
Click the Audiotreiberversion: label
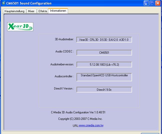tap(62, 64)
